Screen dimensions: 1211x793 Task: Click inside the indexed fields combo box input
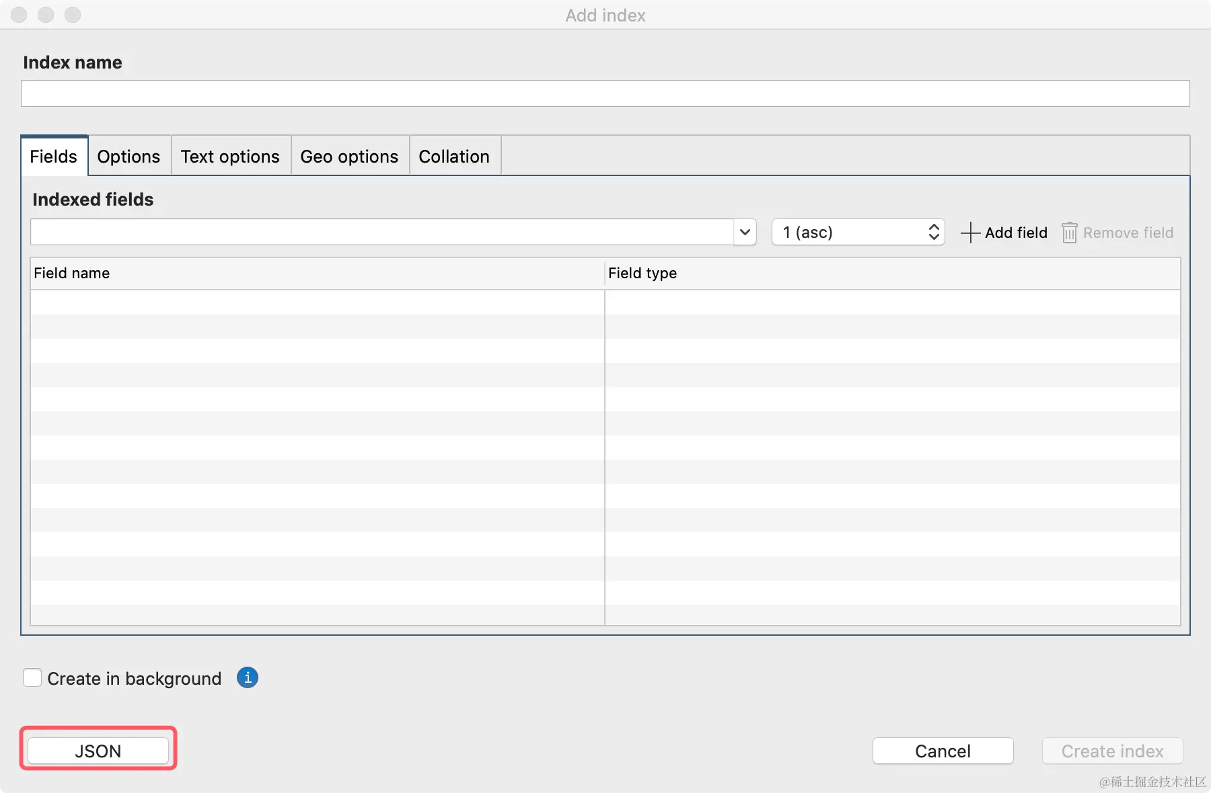[x=381, y=233]
